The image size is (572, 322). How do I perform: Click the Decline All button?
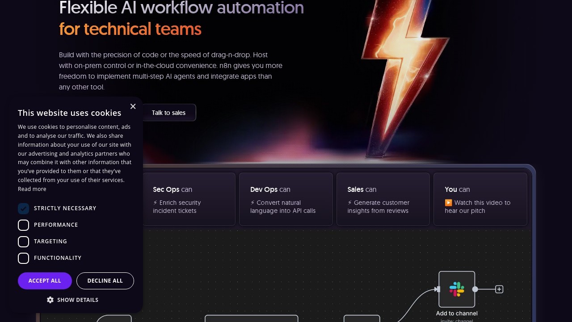point(105,281)
